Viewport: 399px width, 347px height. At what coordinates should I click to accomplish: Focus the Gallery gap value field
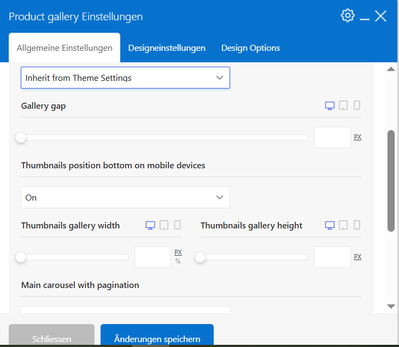click(332, 137)
